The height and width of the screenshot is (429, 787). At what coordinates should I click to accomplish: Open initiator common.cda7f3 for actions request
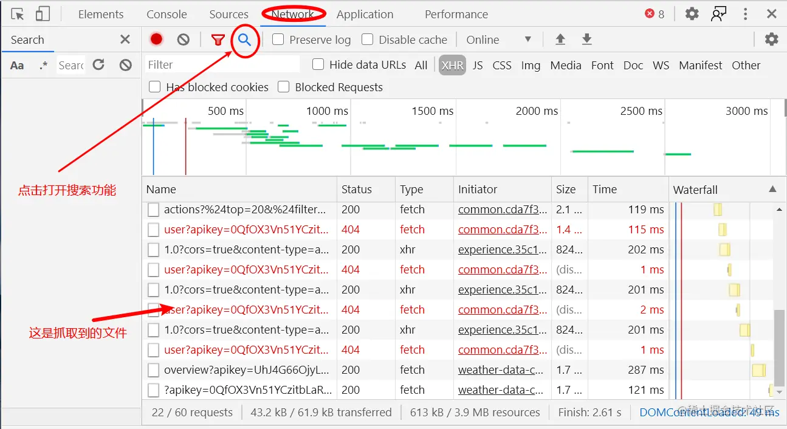(503, 210)
